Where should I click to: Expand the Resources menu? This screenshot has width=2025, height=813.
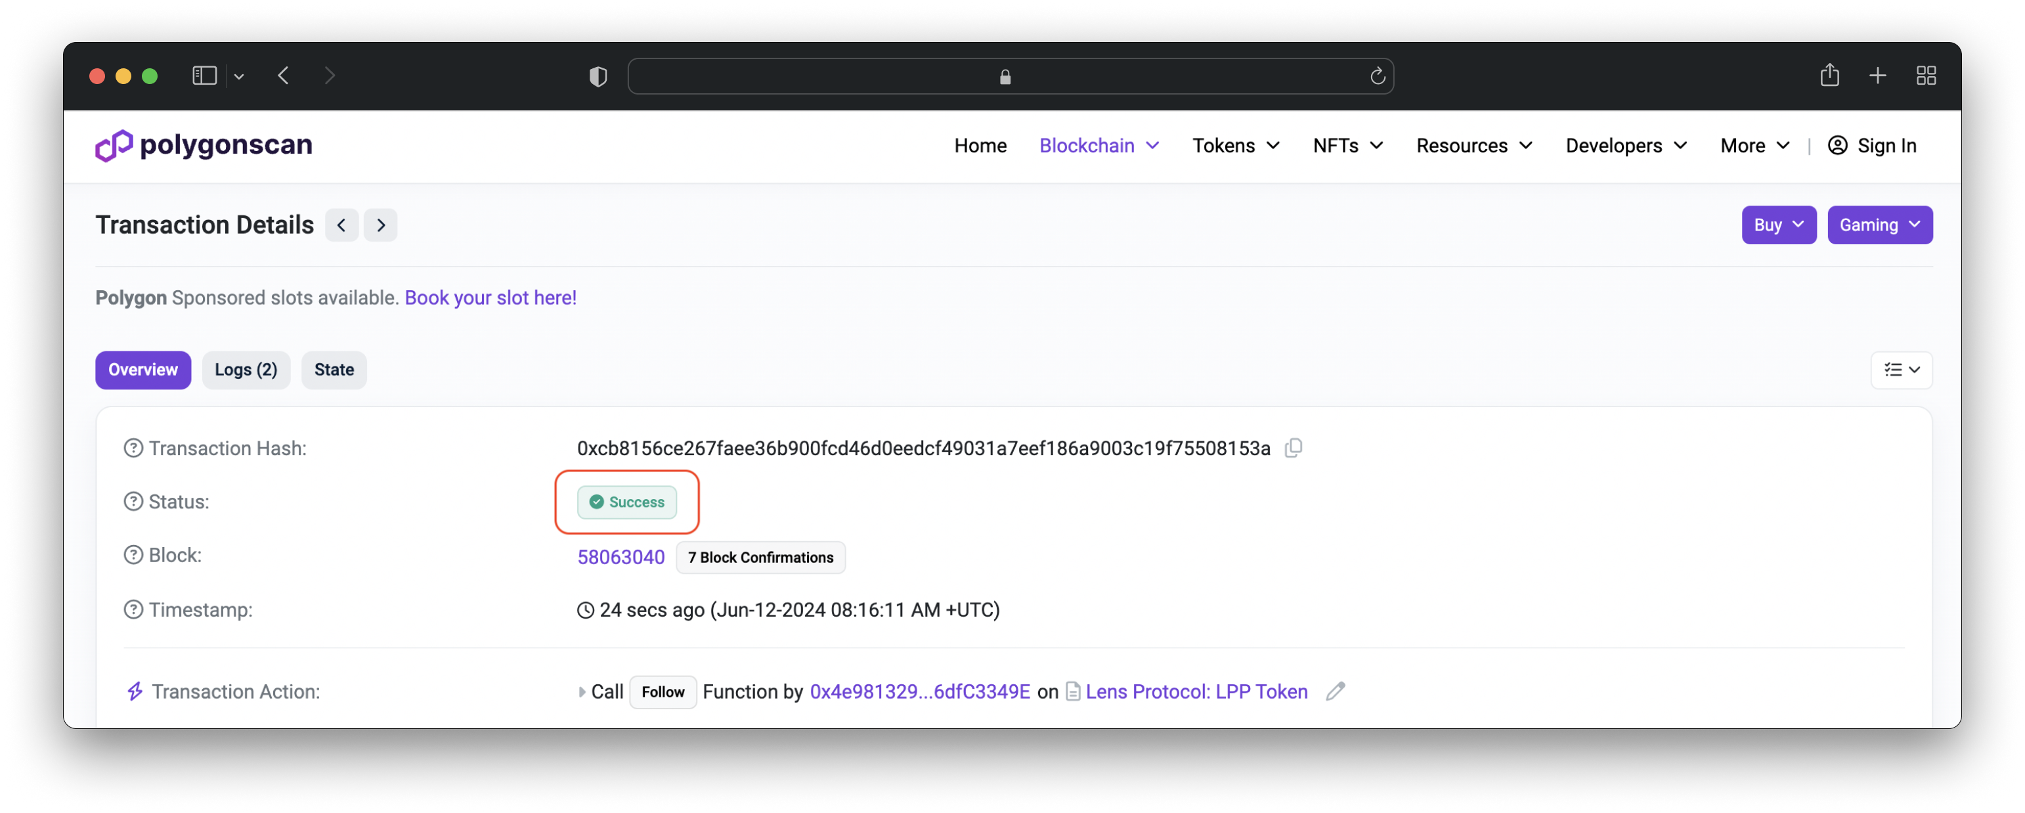pos(1474,145)
